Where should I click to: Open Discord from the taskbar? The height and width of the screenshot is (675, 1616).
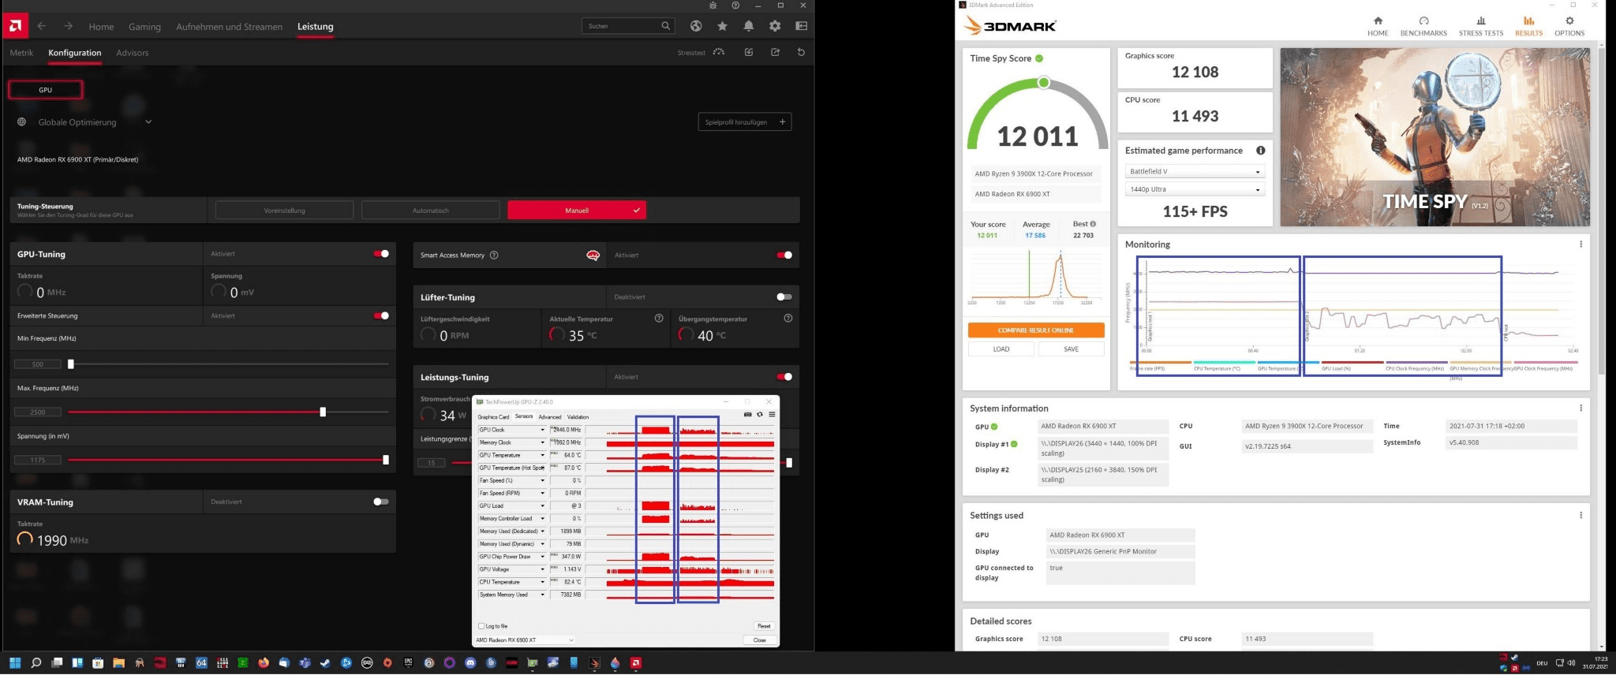[470, 663]
